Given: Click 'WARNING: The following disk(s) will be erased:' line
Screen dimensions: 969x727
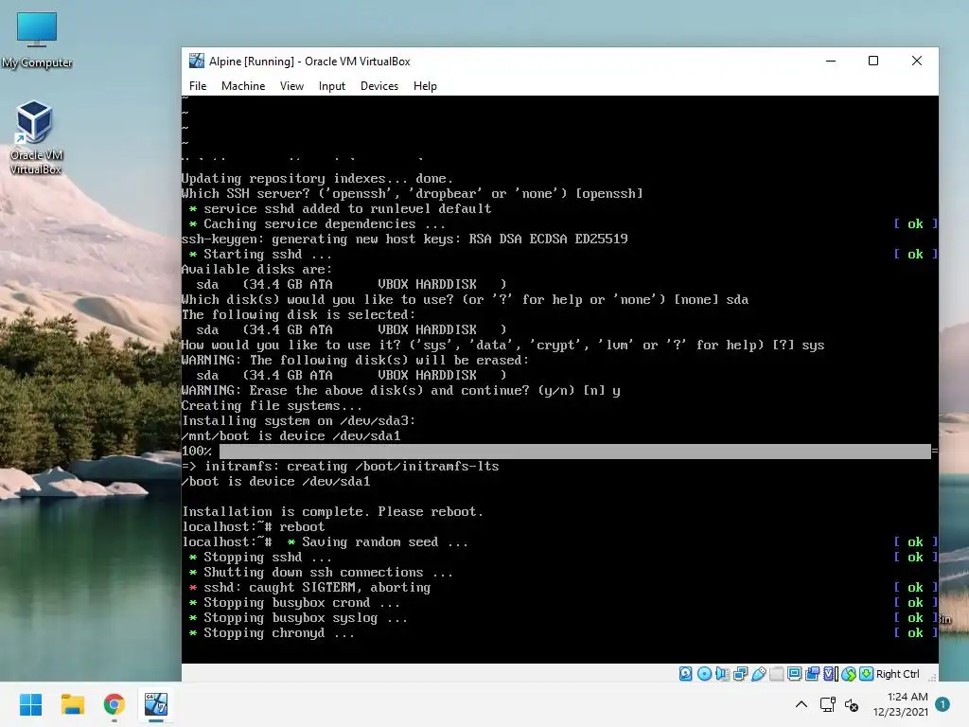Looking at the screenshot, I should click(x=356, y=361).
